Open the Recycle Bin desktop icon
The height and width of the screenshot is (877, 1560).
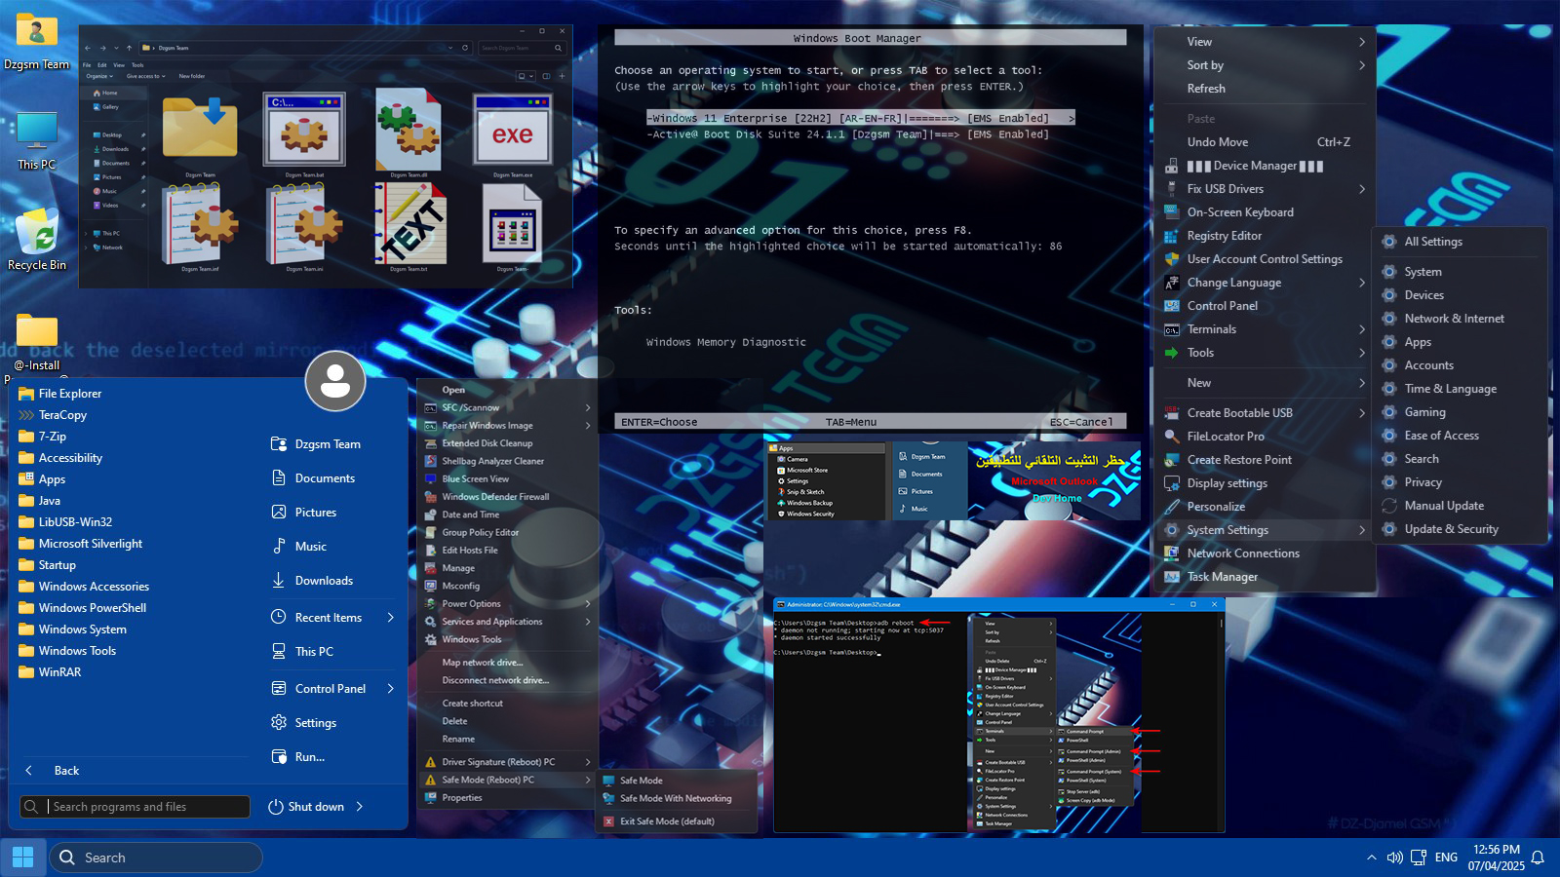(x=37, y=239)
